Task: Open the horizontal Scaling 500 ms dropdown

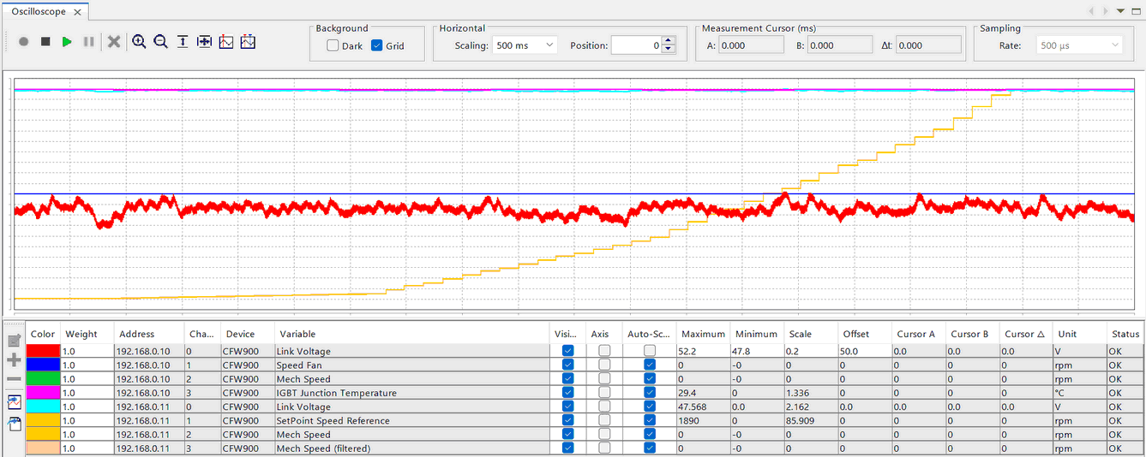Action: tap(524, 45)
